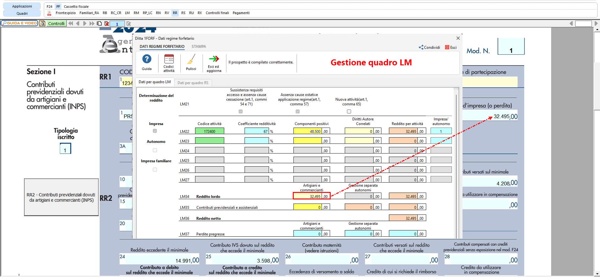Click left arrow at top right toolbar
Screen dimensions: 600x277
coord(571,23)
